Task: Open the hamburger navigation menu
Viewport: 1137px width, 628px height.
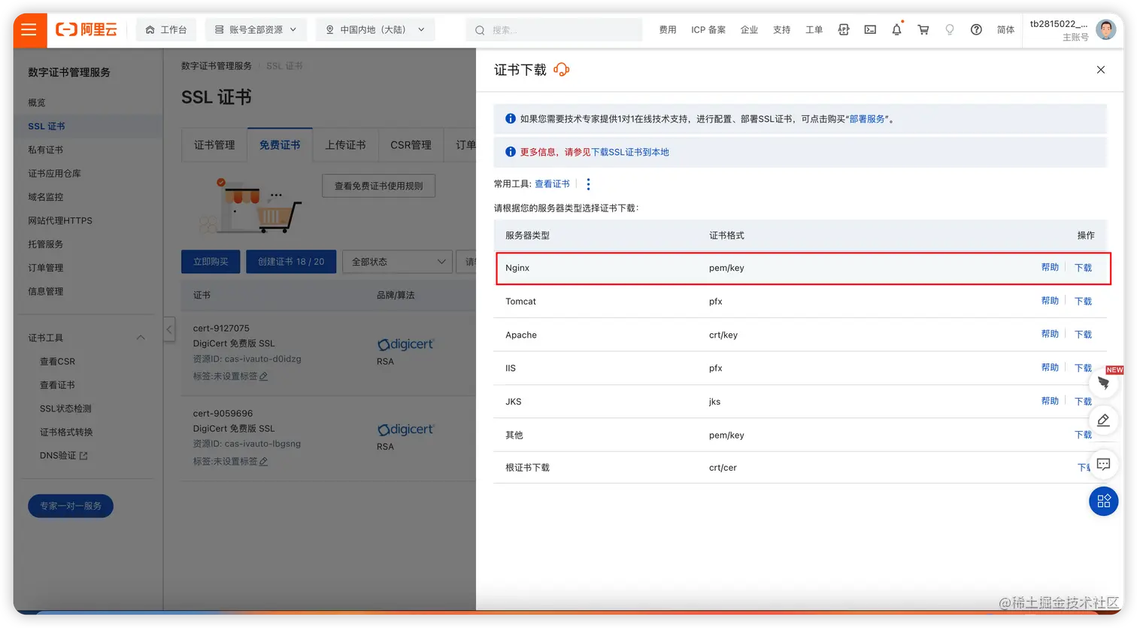Action: (x=29, y=30)
